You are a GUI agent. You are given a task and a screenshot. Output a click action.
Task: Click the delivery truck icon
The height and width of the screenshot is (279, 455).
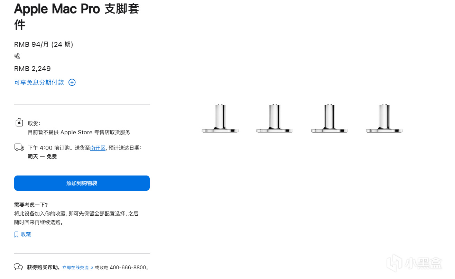[19, 147]
